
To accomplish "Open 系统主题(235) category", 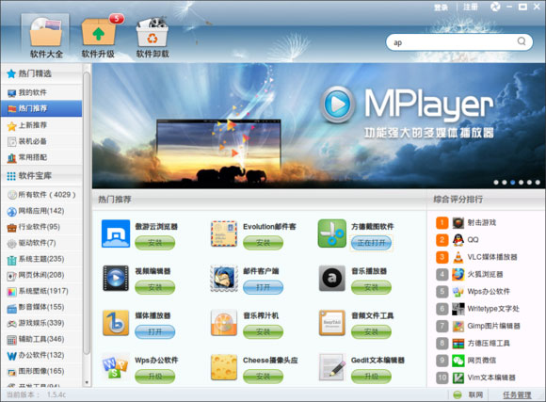I will coord(41,259).
